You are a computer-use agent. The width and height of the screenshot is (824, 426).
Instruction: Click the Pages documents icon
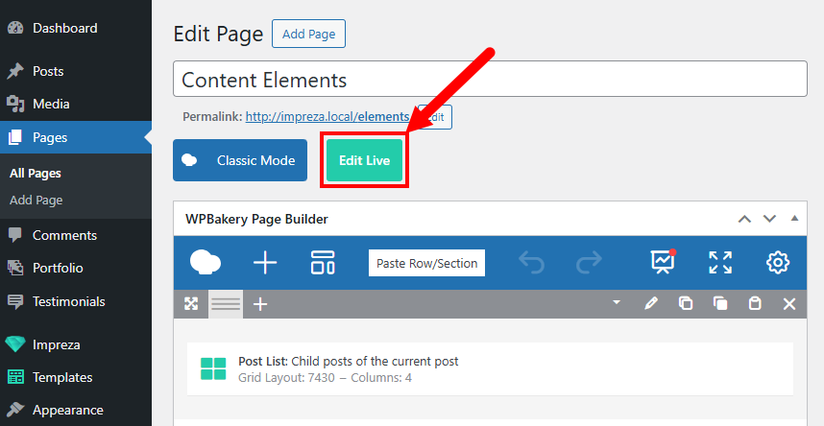pyautogui.click(x=15, y=137)
